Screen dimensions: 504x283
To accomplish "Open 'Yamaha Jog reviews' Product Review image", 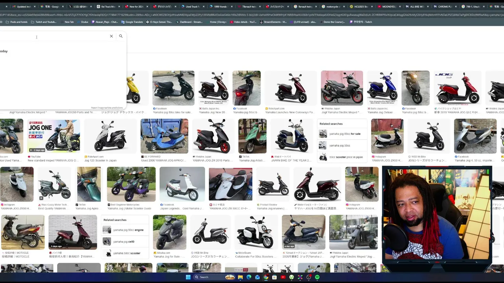I will (x=273, y=184).
